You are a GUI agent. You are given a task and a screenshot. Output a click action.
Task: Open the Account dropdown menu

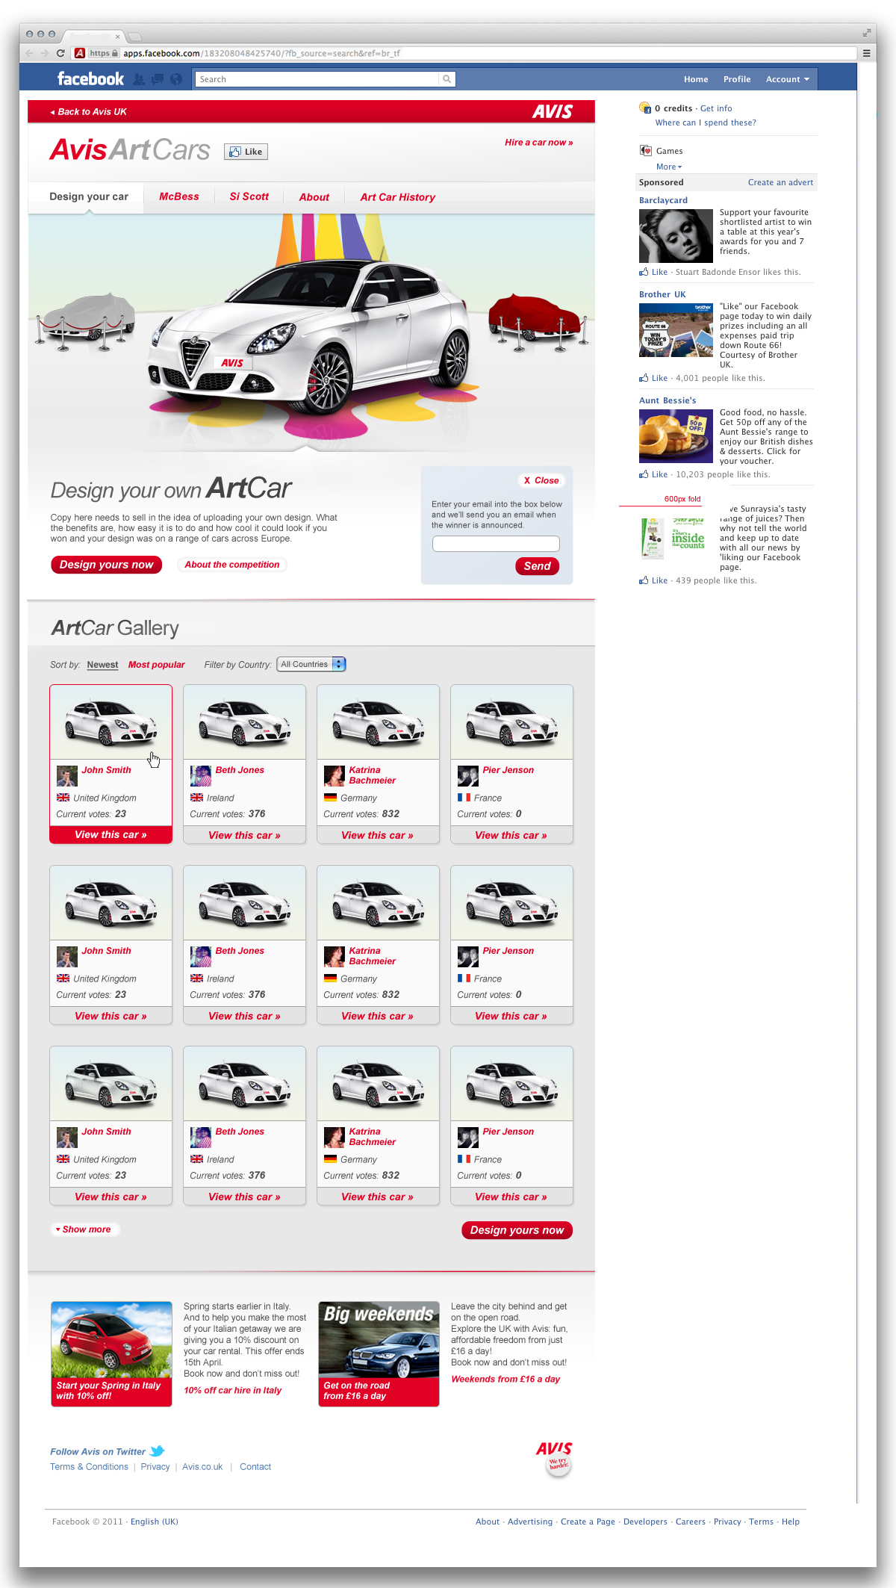(787, 79)
